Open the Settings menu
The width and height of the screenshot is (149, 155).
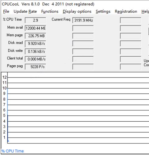point(103,12)
